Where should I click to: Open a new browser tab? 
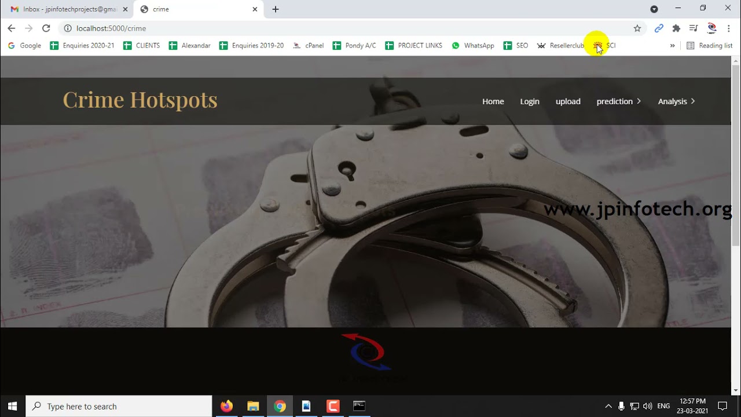coord(276,9)
